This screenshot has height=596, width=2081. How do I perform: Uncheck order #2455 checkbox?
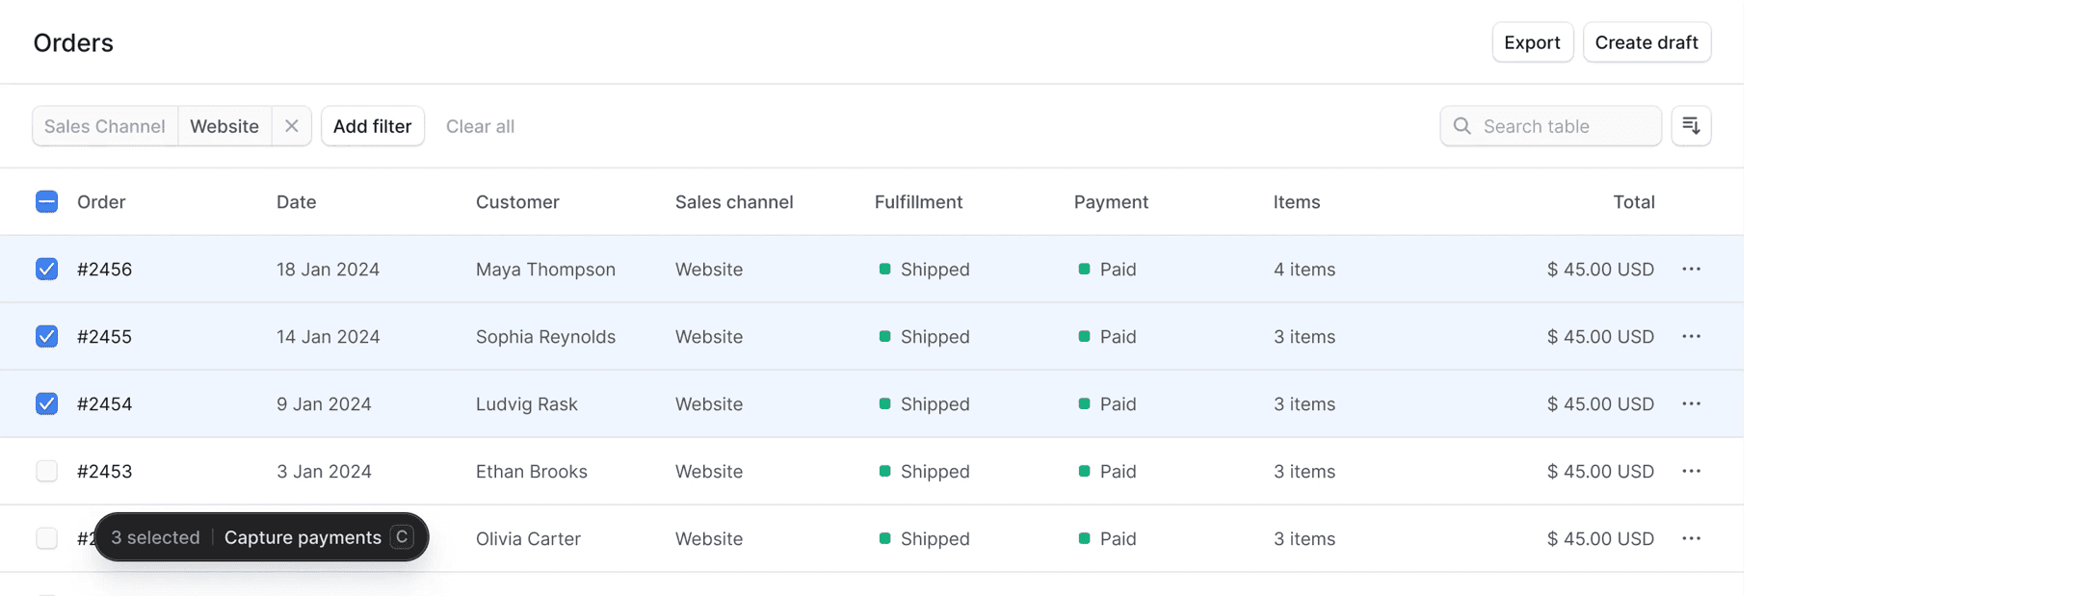coord(46,336)
